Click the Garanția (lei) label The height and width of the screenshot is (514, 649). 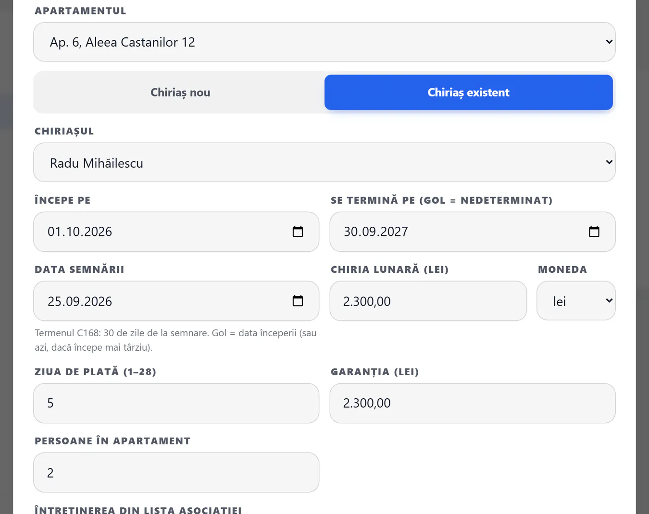(x=374, y=372)
